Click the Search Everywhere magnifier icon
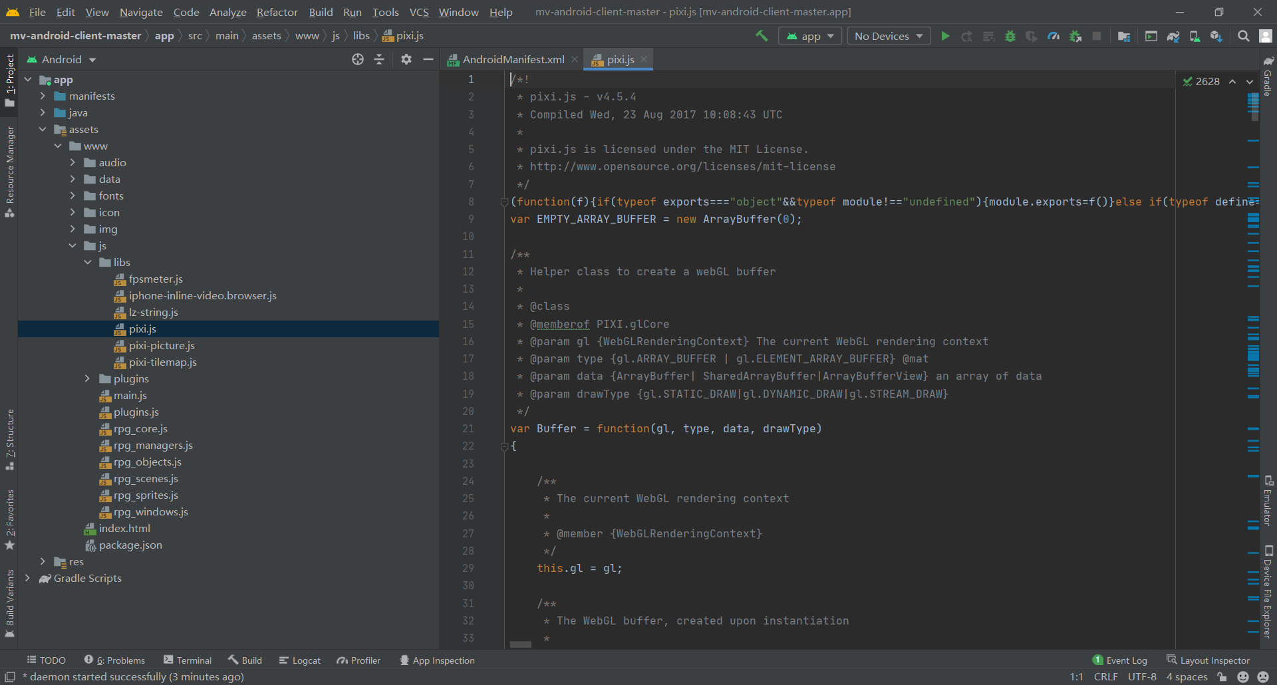Image resolution: width=1277 pixels, height=685 pixels. (x=1243, y=36)
